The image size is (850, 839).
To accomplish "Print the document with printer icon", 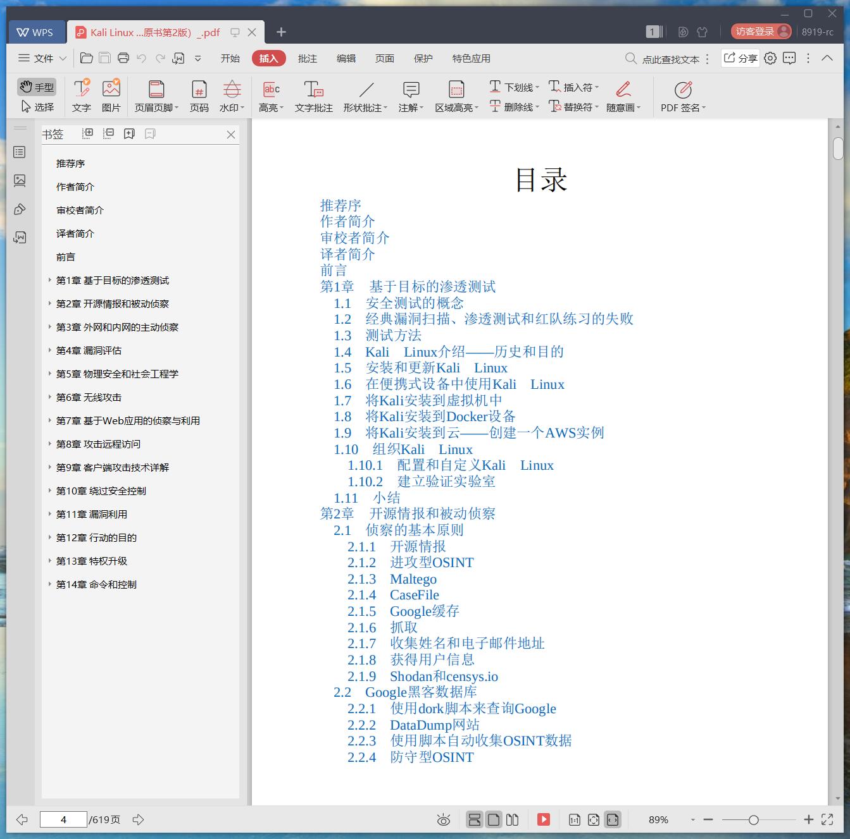I will (x=123, y=58).
